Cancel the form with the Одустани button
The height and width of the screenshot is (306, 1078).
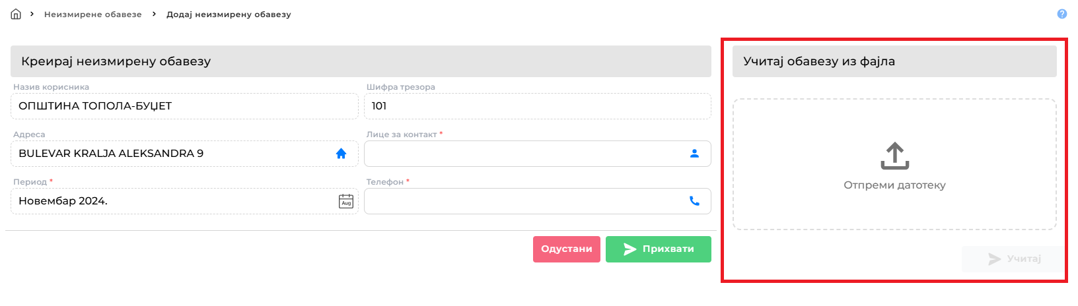click(567, 249)
